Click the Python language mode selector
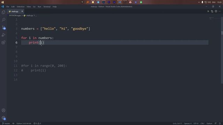The width and height of the screenshot is (223, 125). point(209,124)
